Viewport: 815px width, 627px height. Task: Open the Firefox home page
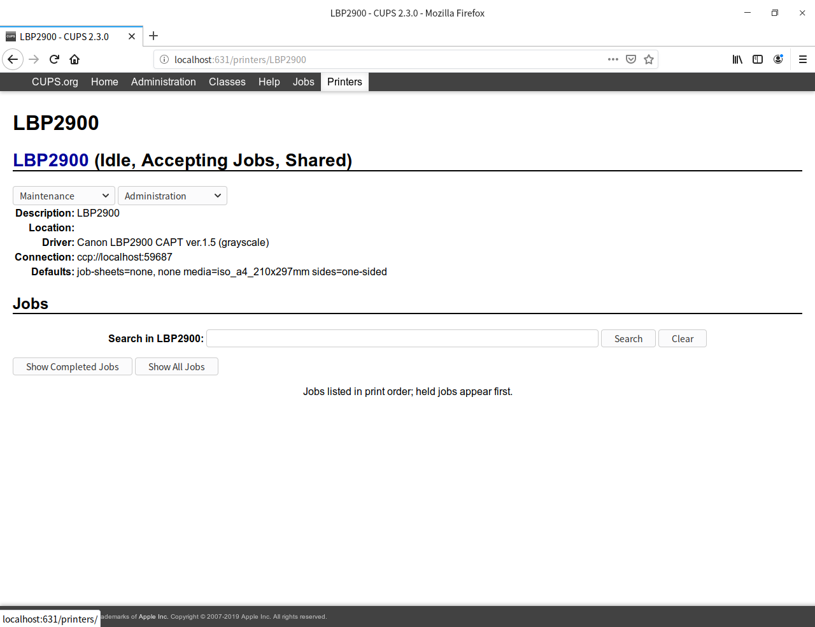click(74, 59)
